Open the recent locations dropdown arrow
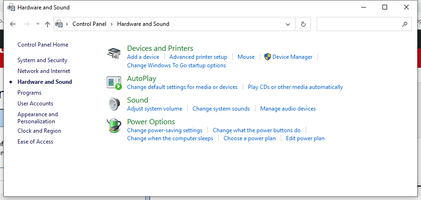This screenshot has width=421, height=200. click(38, 24)
